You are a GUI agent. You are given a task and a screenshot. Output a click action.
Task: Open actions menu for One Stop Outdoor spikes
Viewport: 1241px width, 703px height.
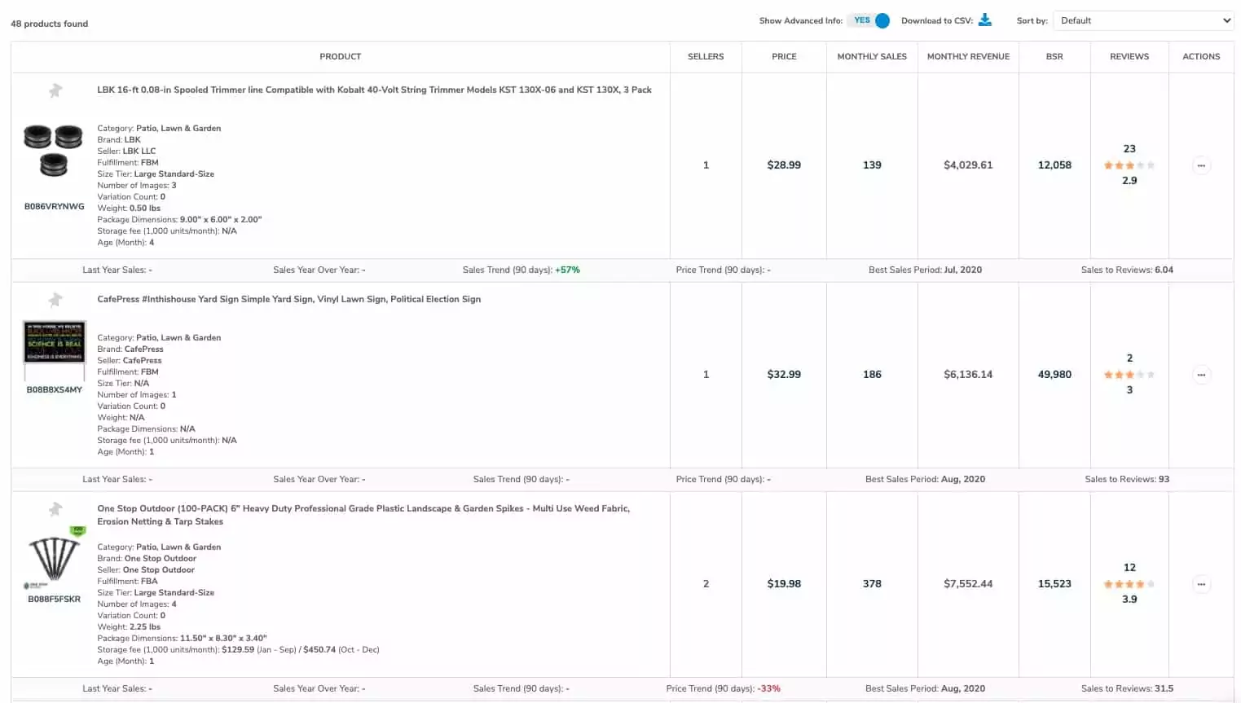(x=1200, y=584)
